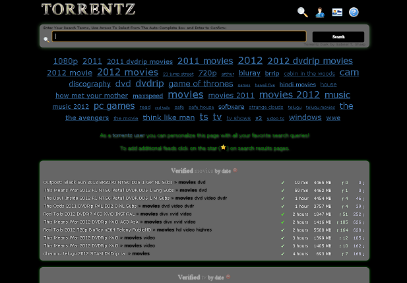407x283 pixels.
Task: Open the 720p tag link
Action: [207, 73]
